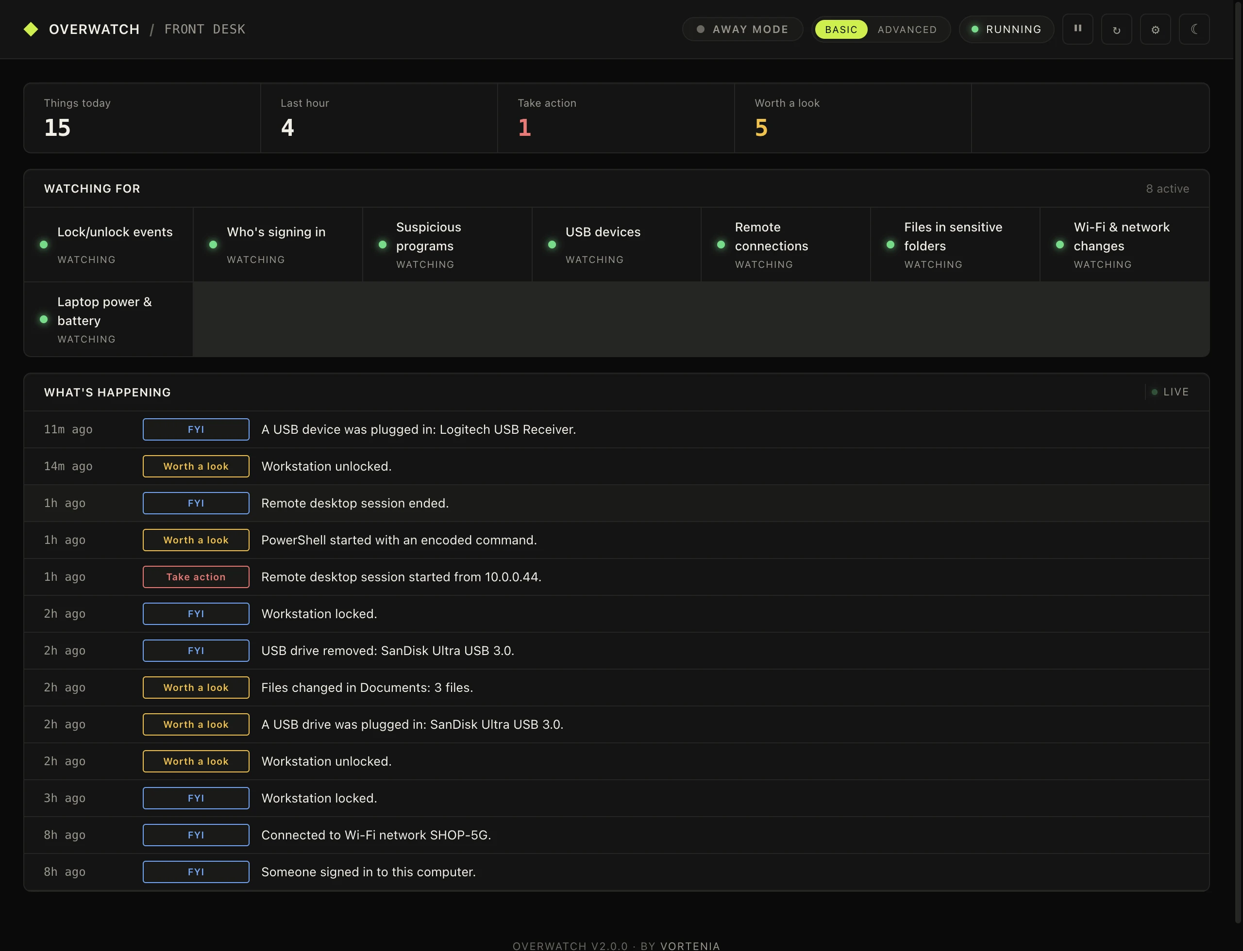The image size is (1243, 951).
Task: Click Worth a look badge on PowerShell row
Action: 196,540
